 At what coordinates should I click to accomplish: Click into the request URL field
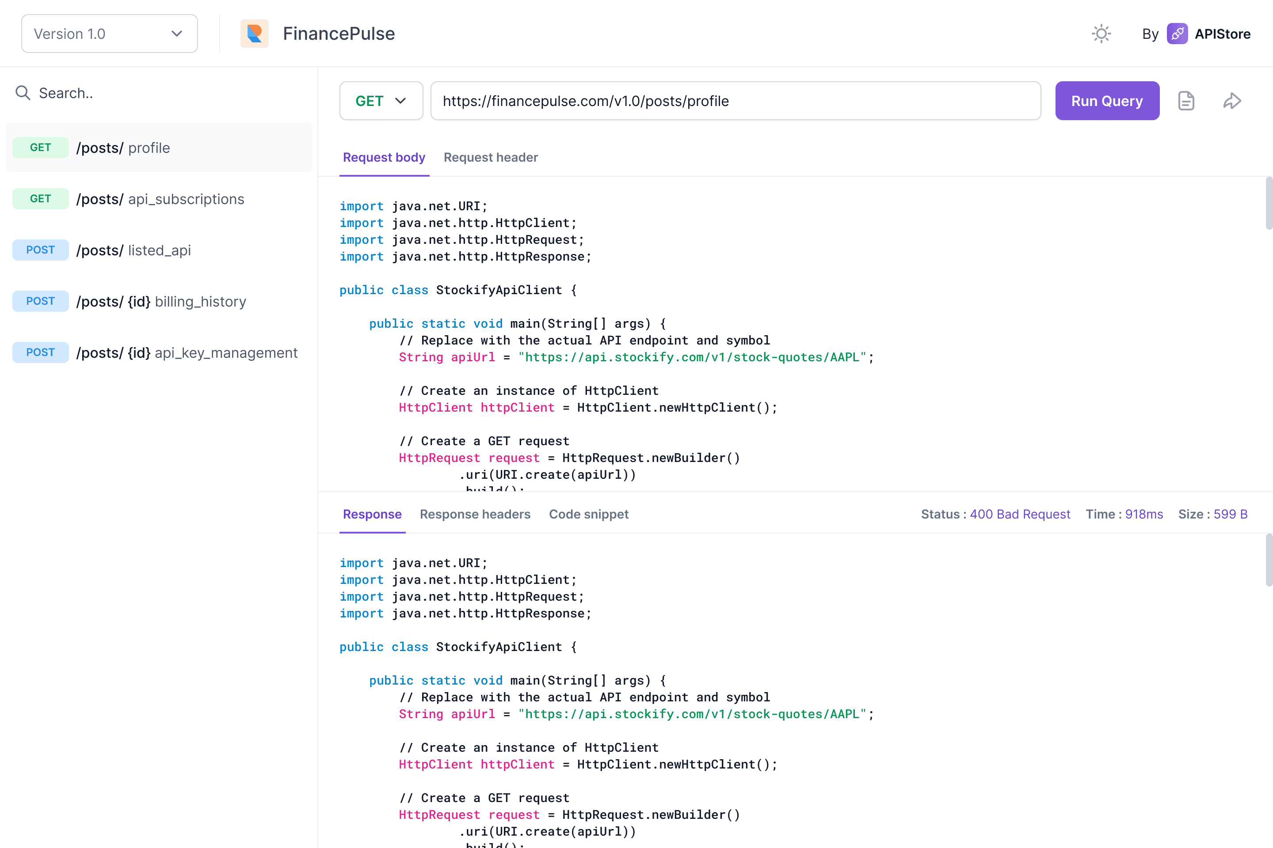tap(735, 101)
